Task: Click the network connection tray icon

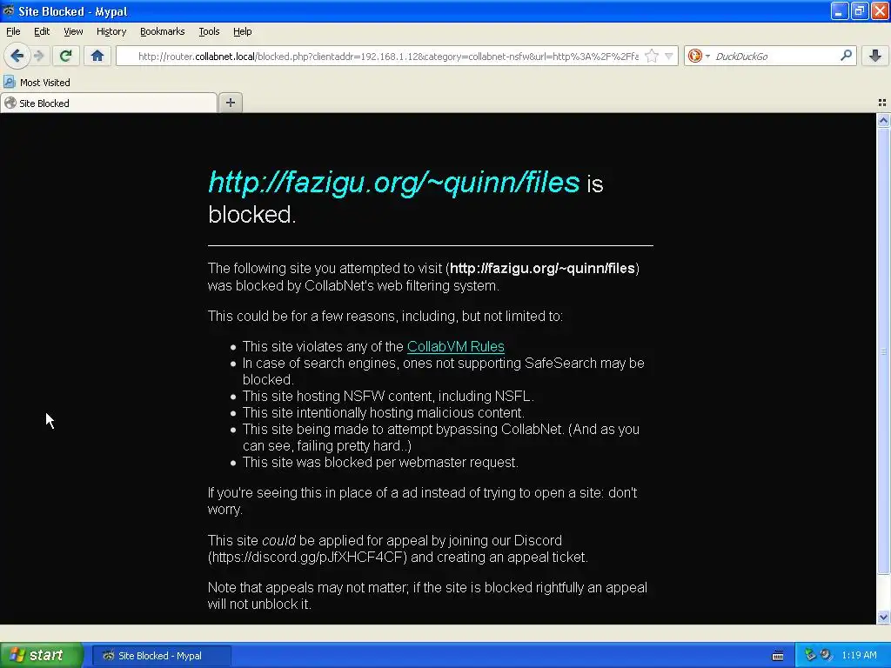Action: coord(810,655)
